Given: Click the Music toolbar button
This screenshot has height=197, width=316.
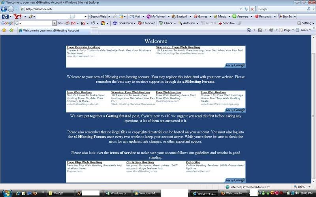Looking at the screenshot, I should [x=220, y=17].
